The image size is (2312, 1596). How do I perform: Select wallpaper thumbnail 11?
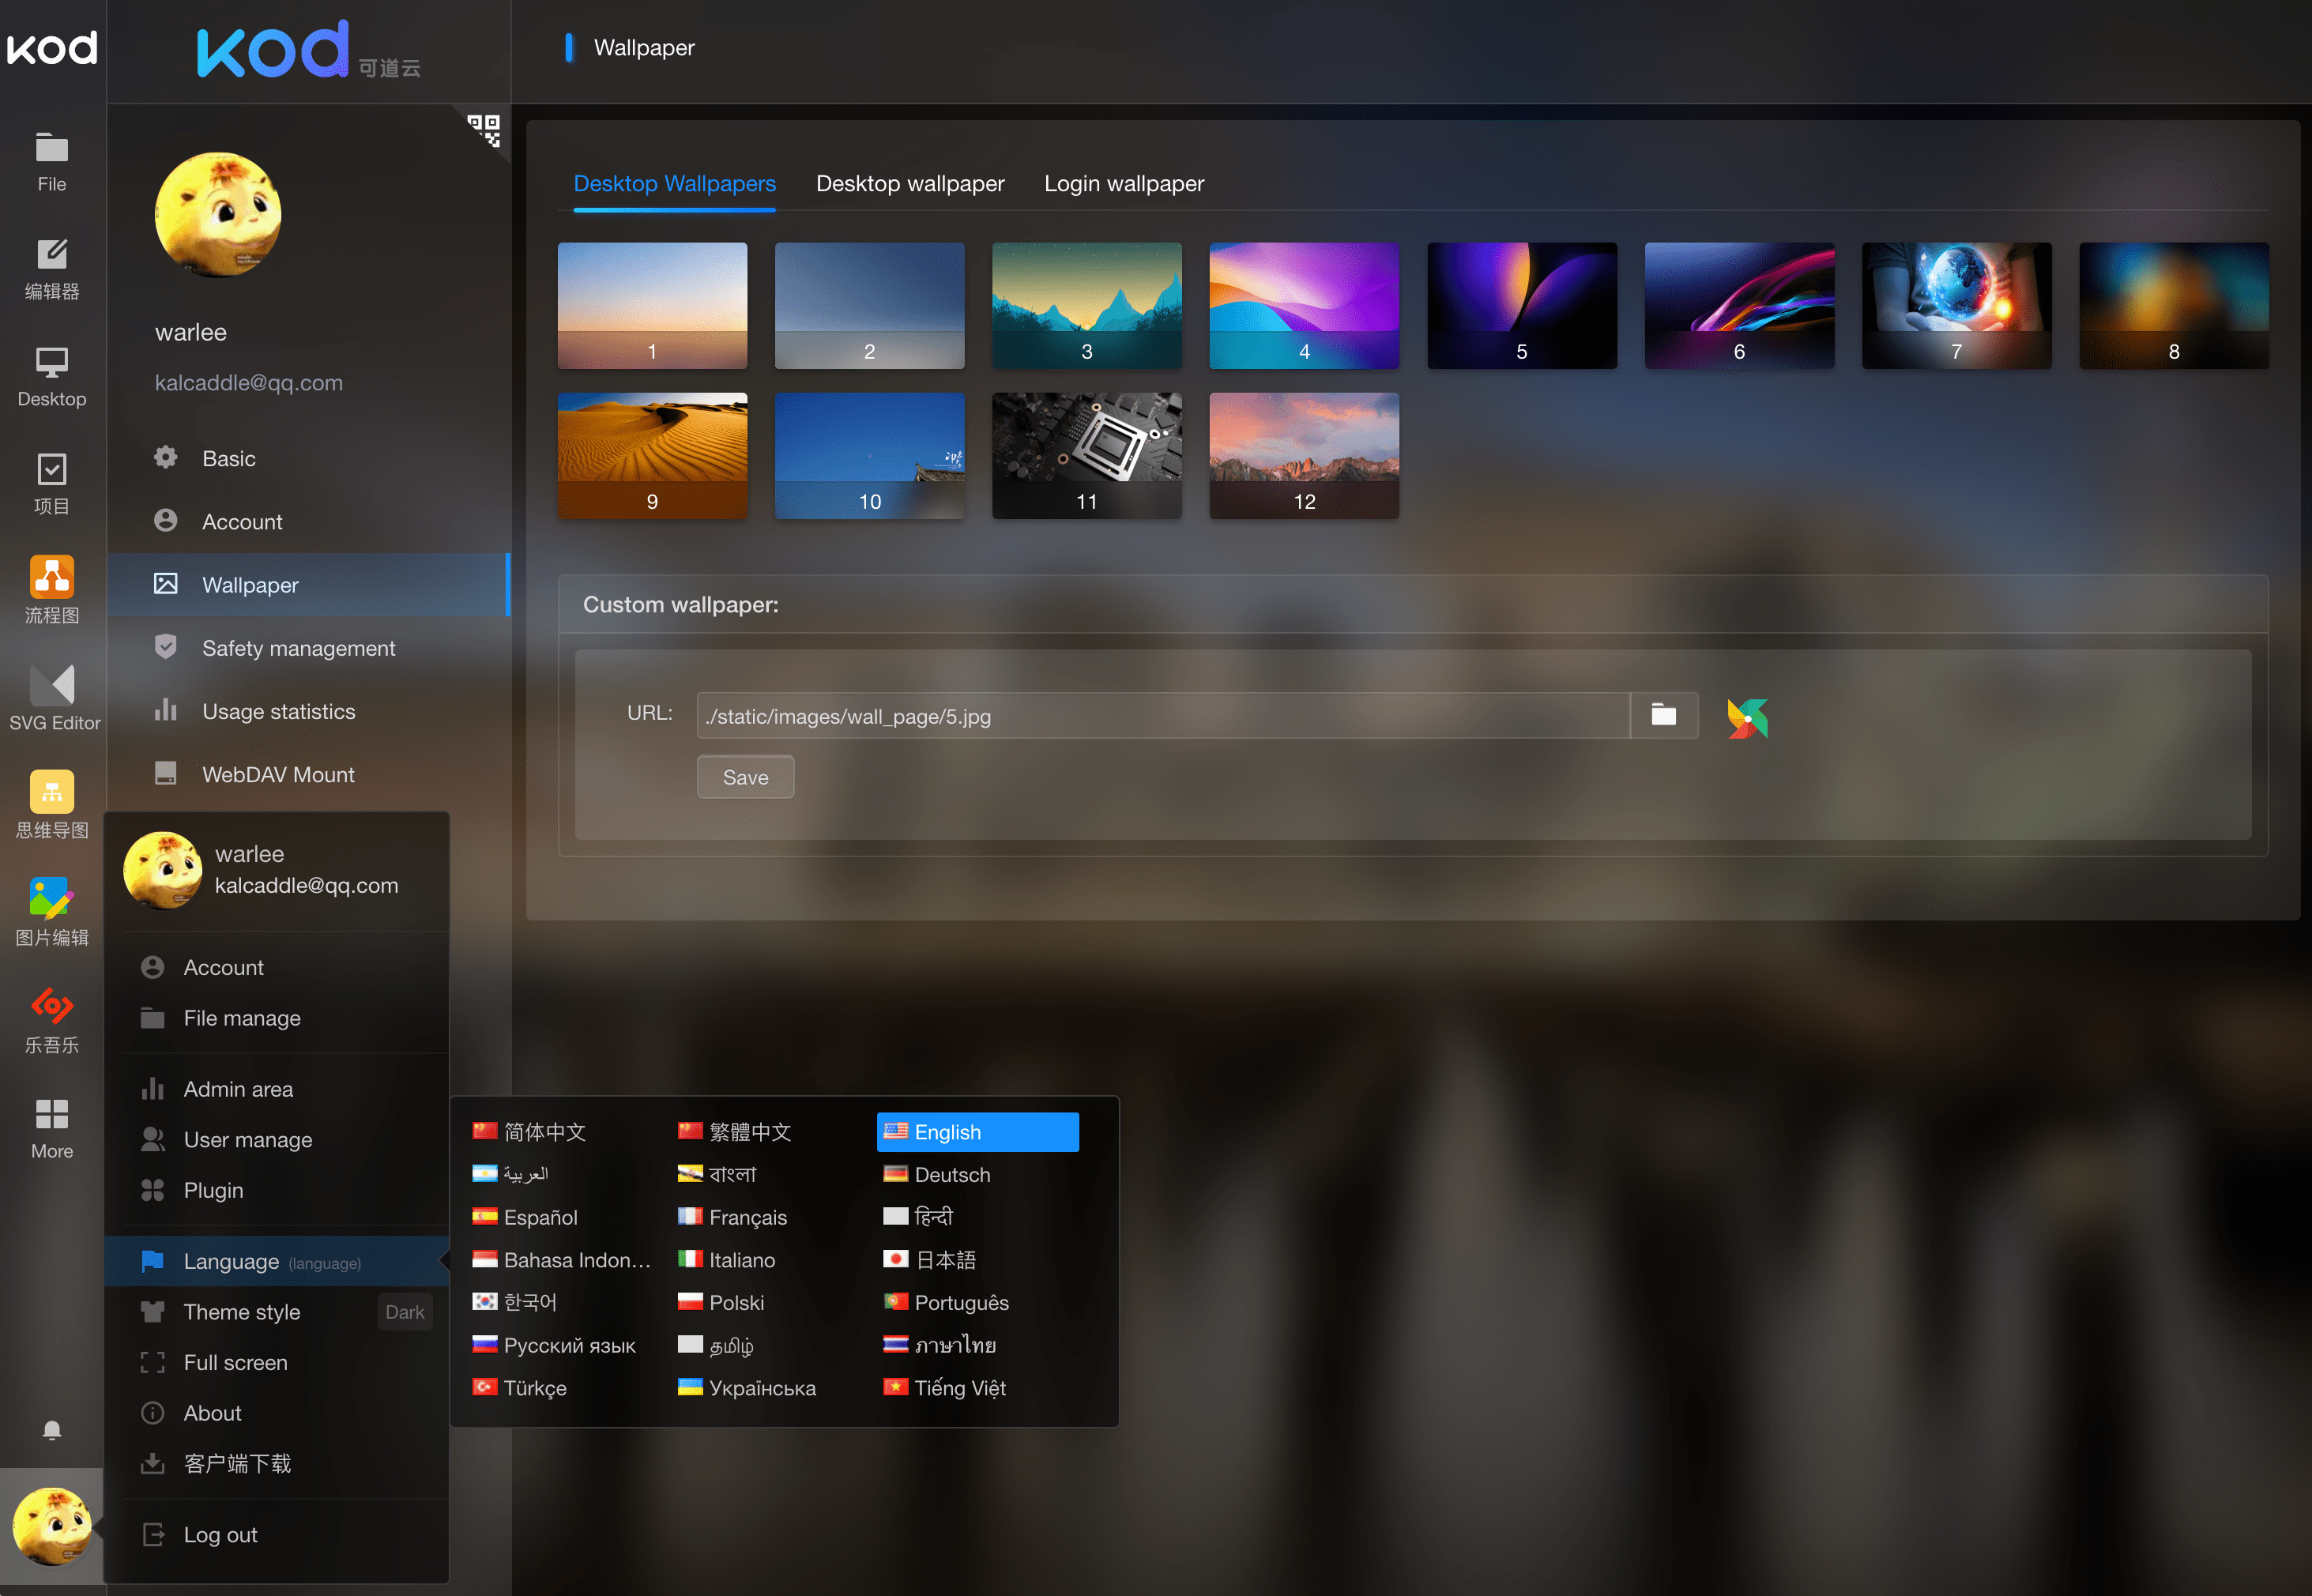(1086, 455)
